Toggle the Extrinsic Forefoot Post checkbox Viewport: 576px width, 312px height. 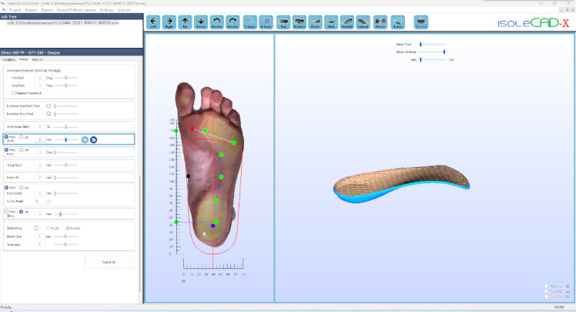pyautogui.click(x=49, y=106)
